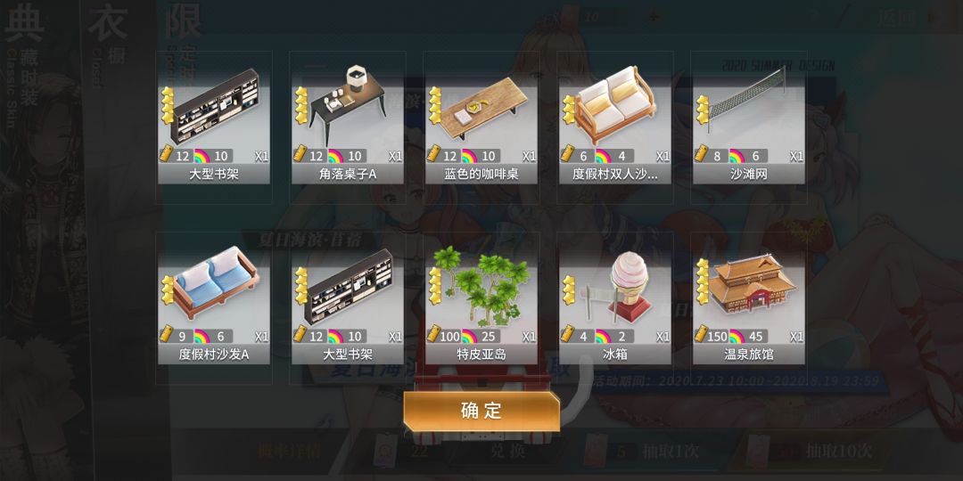The height and width of the screenshot is (481, 963).
Task: Click the 特皮亚岛 palm tree island icon
Action: tap(481, 285)
